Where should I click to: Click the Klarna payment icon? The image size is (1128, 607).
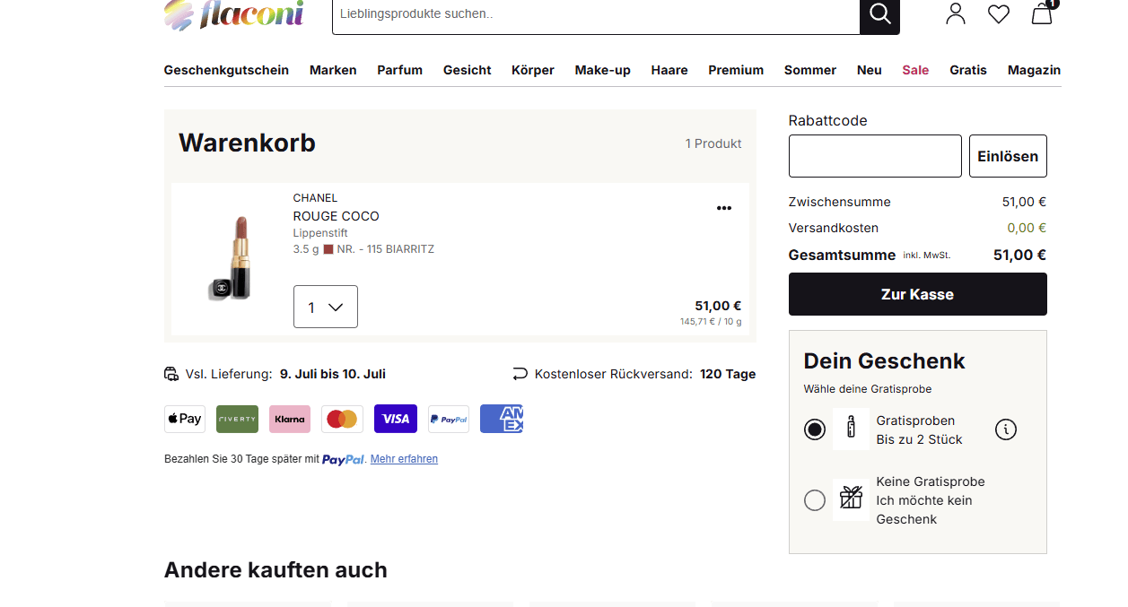290,419
